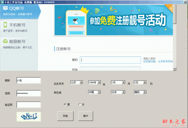
Task: Click the QQ帐号 chat bubble icon
Action: (x=5, y=8)
